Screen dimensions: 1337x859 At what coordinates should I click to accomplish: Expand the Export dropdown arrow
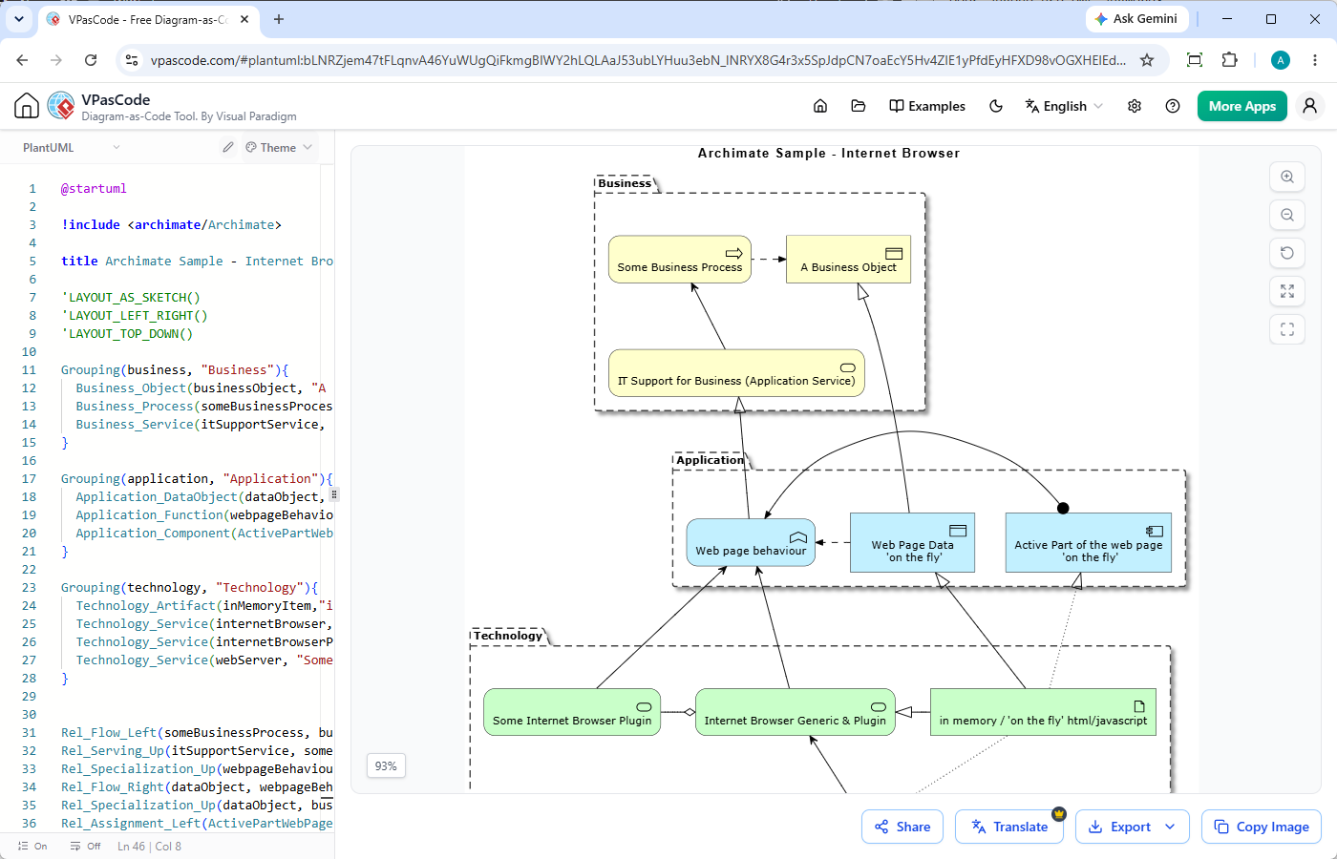click(x=1171, y=827)
